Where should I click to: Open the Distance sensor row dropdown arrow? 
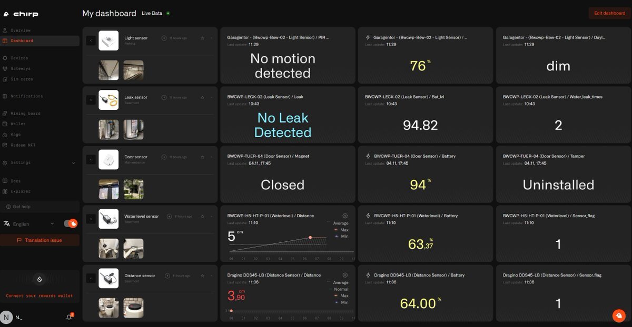pos(211,275)
